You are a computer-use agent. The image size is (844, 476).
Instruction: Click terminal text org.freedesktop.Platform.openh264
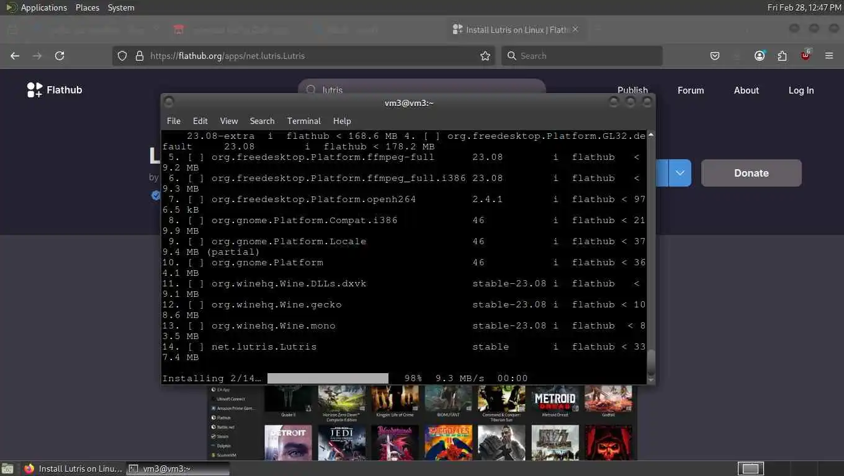point(313,200)
